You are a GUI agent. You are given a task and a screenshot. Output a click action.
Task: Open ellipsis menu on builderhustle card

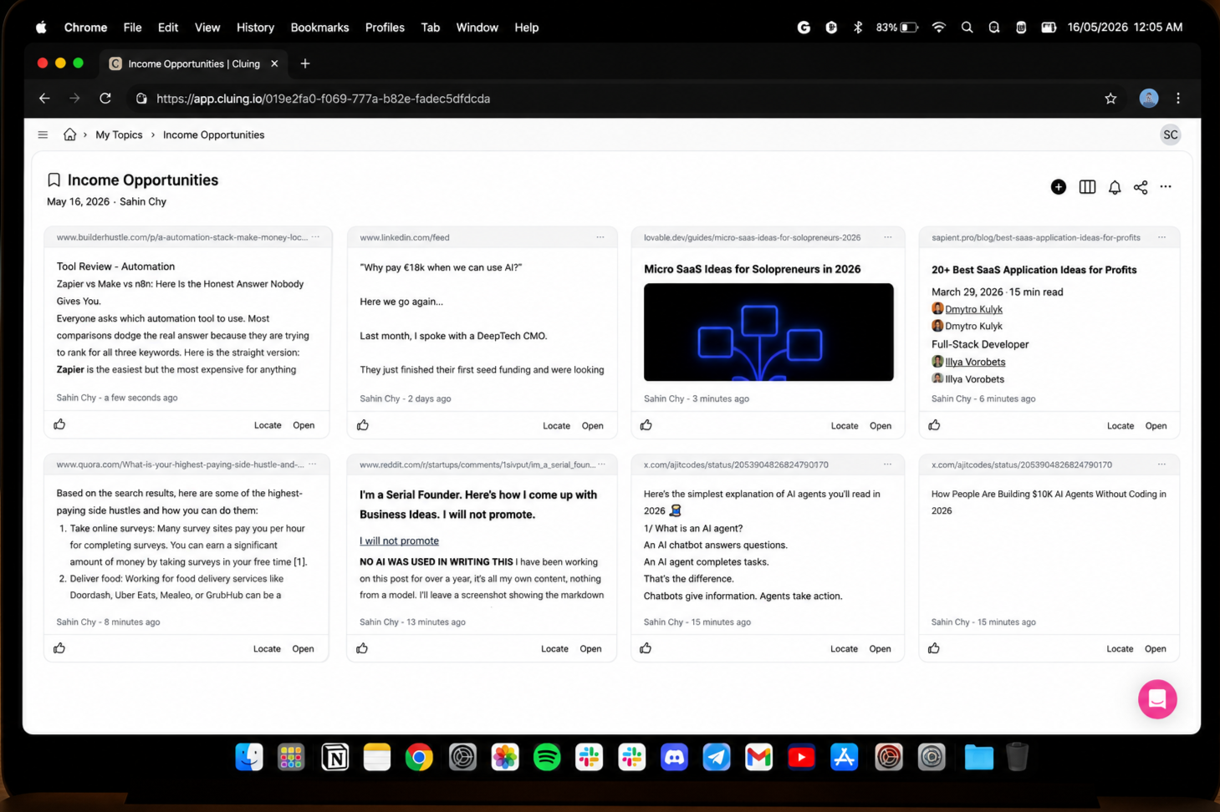(315, 237)
